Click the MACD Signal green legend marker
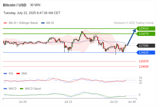Viewport: 156px width, 106px height. [x=21, y=89]
